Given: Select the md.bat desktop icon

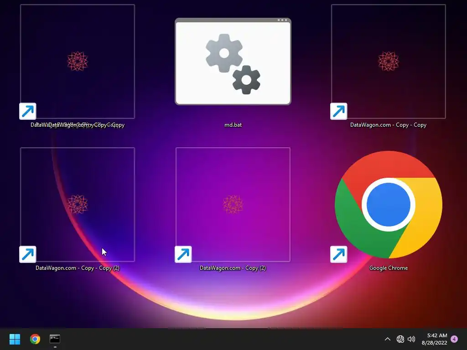Looking at the screenshot, I should 233,62.
